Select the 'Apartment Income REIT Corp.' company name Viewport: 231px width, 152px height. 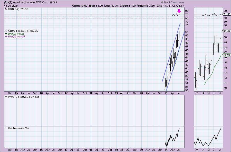pos(31,3)
